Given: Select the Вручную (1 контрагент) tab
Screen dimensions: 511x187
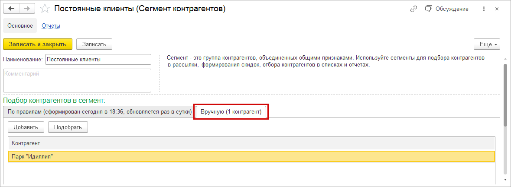Looking at the screenshot, I should click(x=231, y=111).
